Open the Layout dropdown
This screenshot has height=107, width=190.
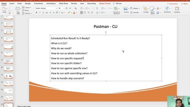(x=27, y=8)
